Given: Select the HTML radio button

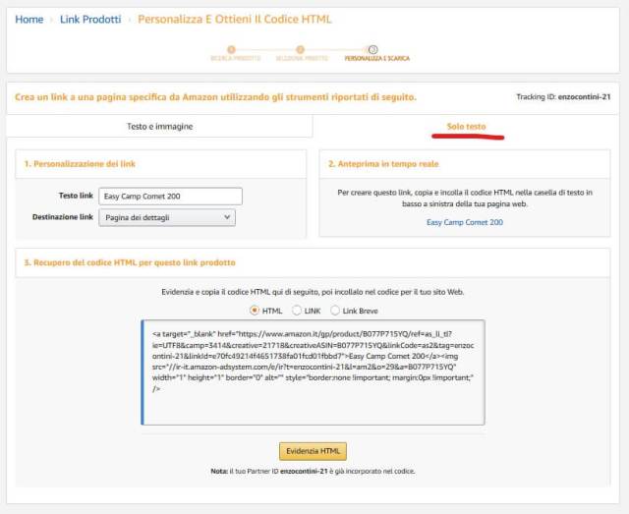Looking at the screenshot, I should [256, 311].
